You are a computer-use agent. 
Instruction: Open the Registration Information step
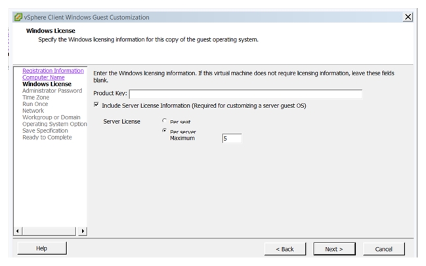[x=53, y=71]
